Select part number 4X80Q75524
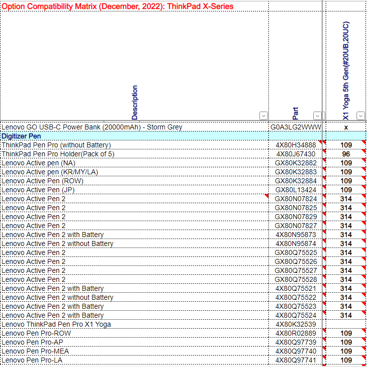The image size is (367, 367). point(296,315)
